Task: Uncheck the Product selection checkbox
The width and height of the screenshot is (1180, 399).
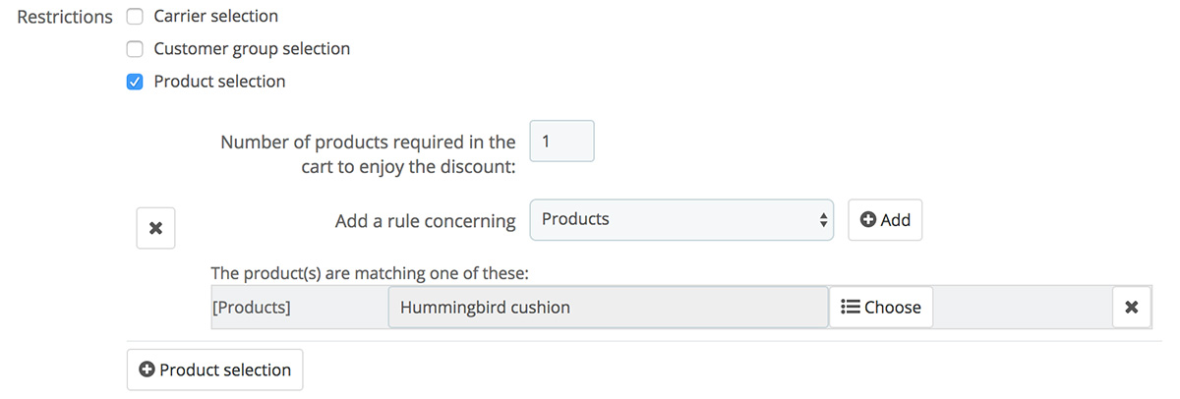Action: pyautogui.click(x=136, y=82)
